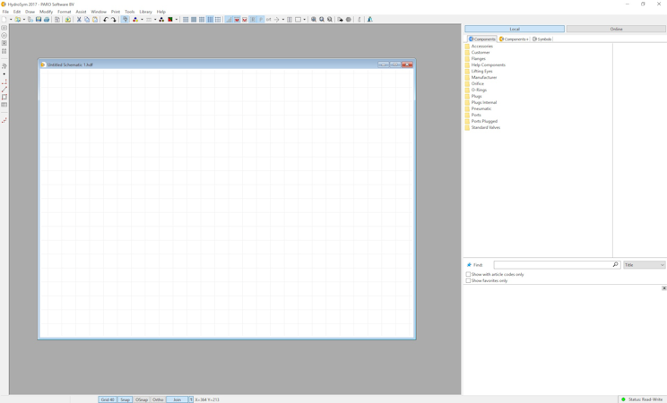Toggle the highlighted vertical columns grid icon

210,20
